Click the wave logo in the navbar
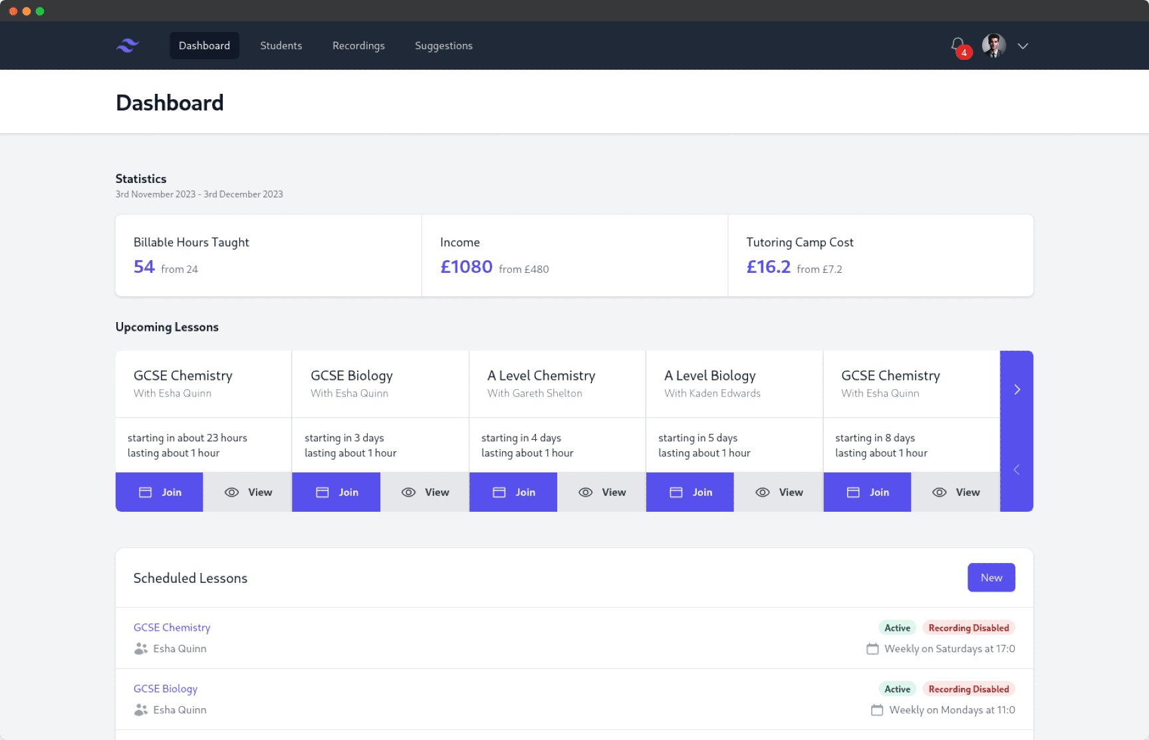This screenshot has width=1149, height=740. [x=128, y=45]
